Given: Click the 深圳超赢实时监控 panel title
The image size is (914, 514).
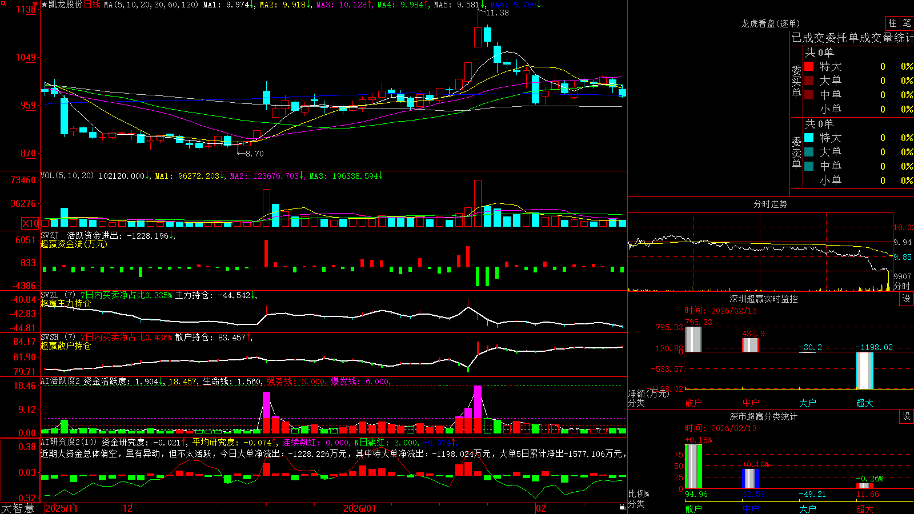Looking at the screenshot, I should 764,299.
